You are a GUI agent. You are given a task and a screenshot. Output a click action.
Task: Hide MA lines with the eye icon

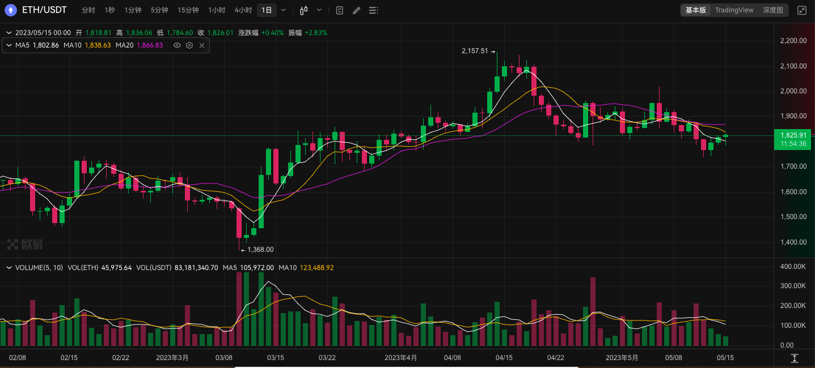click(x=177, y=45)
